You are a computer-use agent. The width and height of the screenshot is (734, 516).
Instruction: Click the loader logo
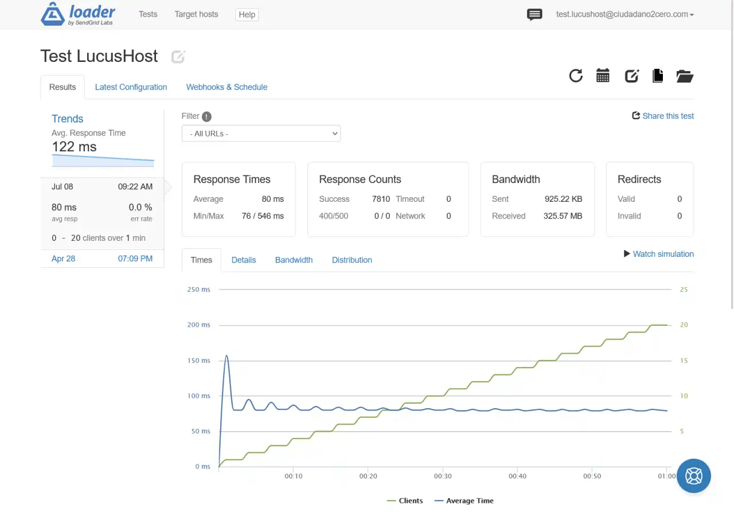pyautogui.click(x=78, y=15)
